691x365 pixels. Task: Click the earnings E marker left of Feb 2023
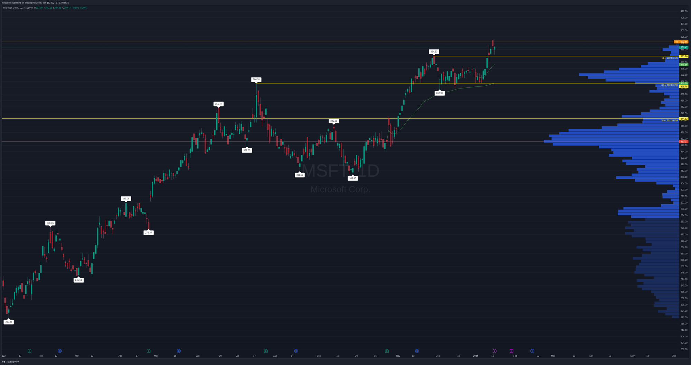pos(29,351)
